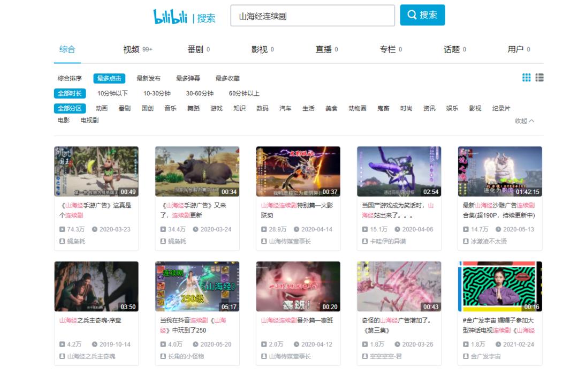
Task: Filter by the 电影 category
Action: point(63,121)
